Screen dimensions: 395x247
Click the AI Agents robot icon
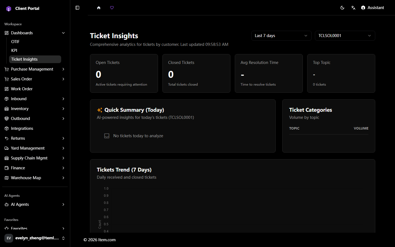(7, 204)
